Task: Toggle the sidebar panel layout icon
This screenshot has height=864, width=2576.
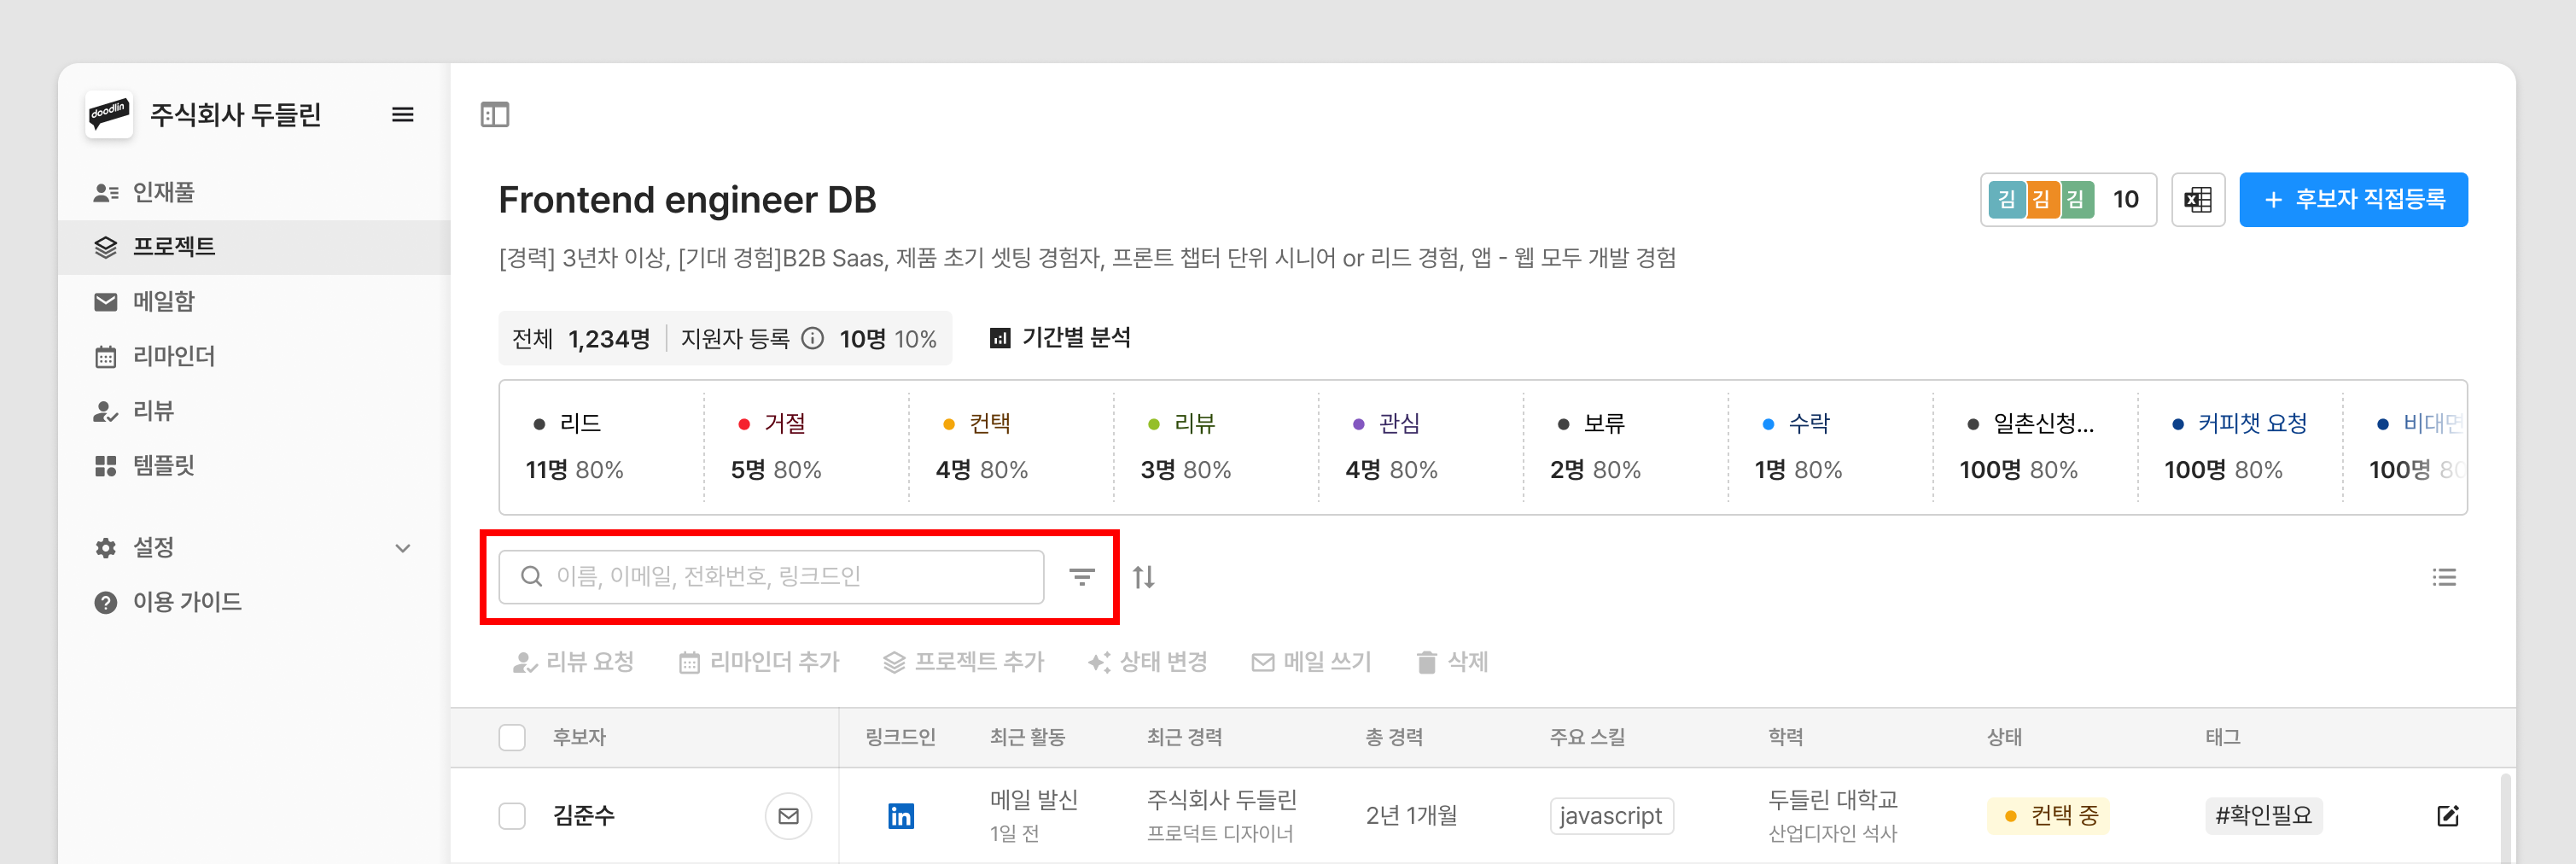Action: (495, 115)
